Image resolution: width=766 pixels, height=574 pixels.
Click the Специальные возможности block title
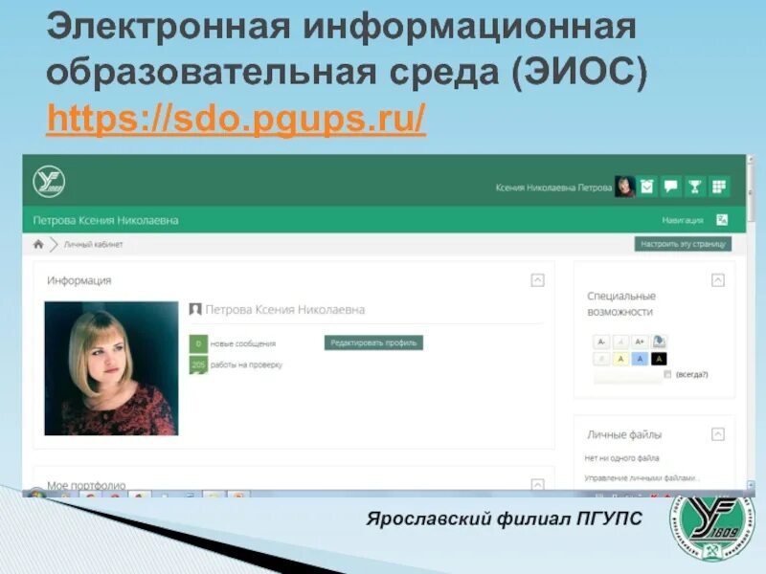point(621,303)
